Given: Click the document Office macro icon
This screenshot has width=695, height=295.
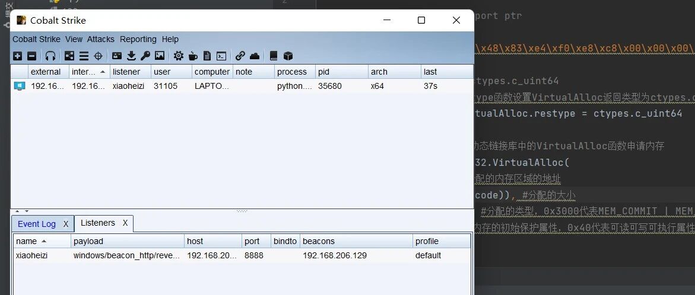Looking at the screenshot, I should pyautogui.click(x=207, y=56).
